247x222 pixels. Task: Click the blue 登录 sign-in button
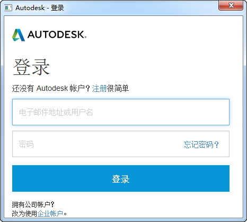click(121, 178)
